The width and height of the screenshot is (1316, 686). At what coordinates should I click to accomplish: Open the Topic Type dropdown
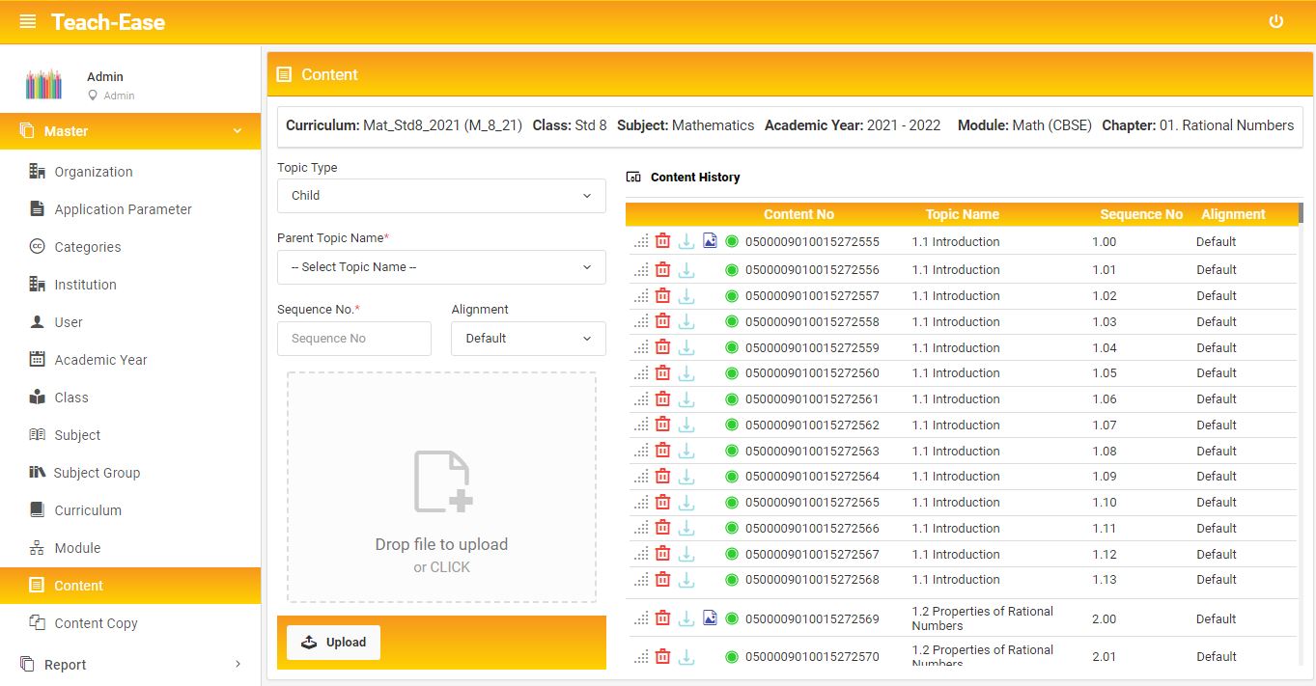(x=441, y=195)
